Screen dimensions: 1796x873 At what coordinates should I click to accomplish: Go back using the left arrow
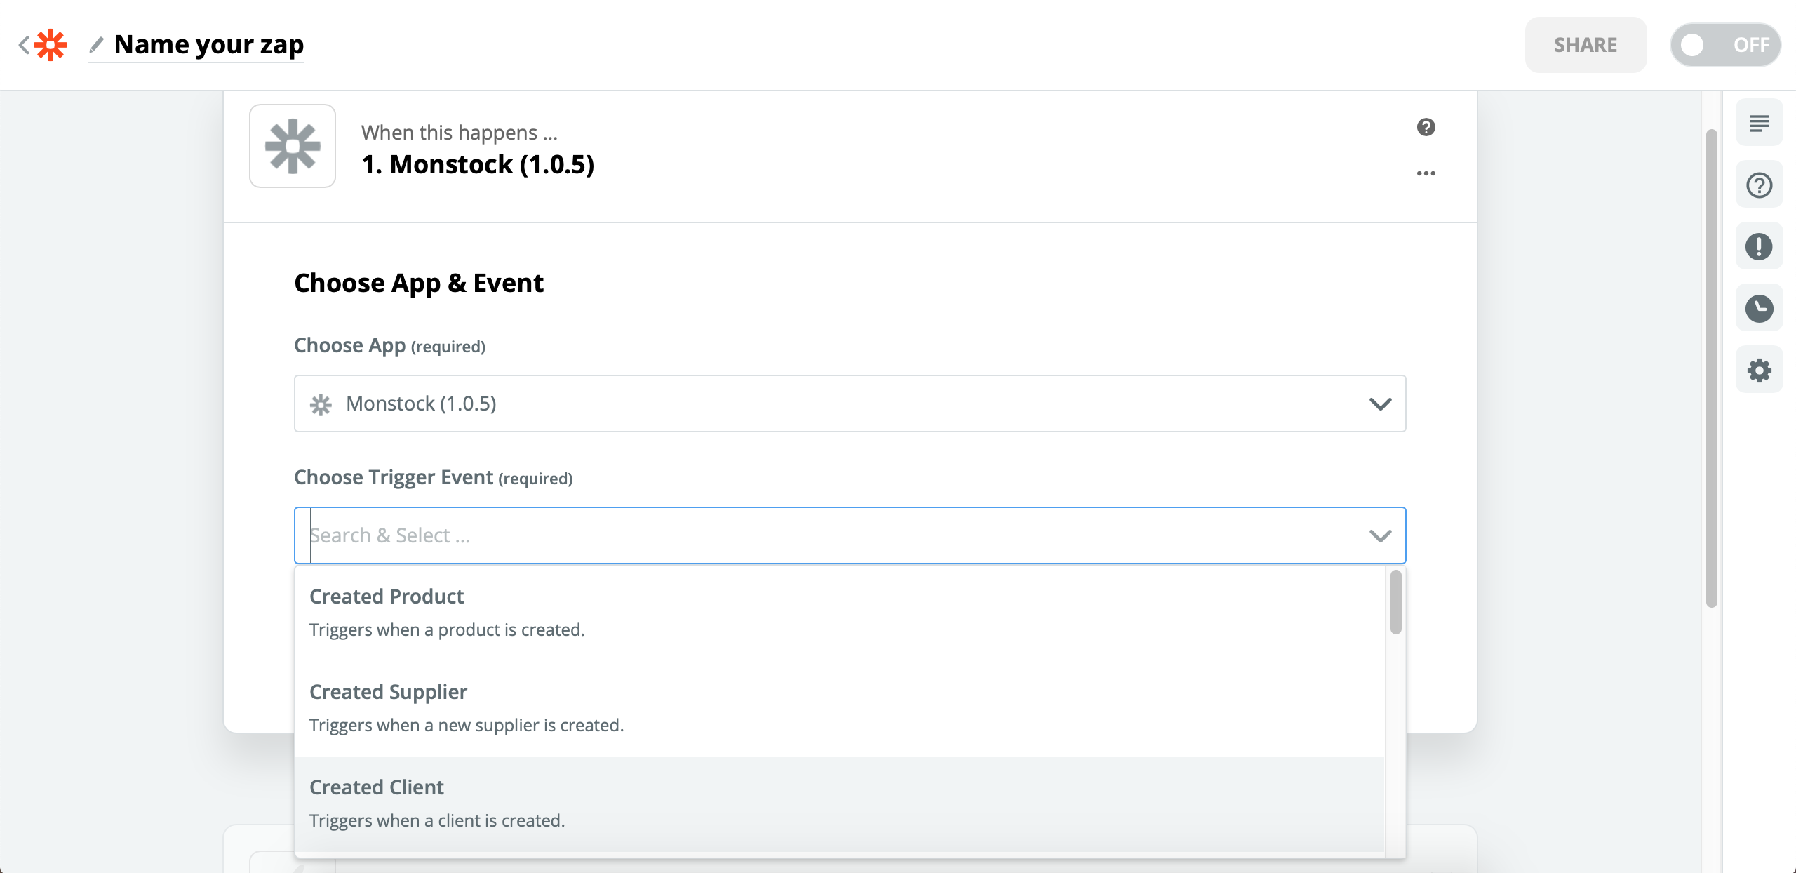tap(24, 45)
